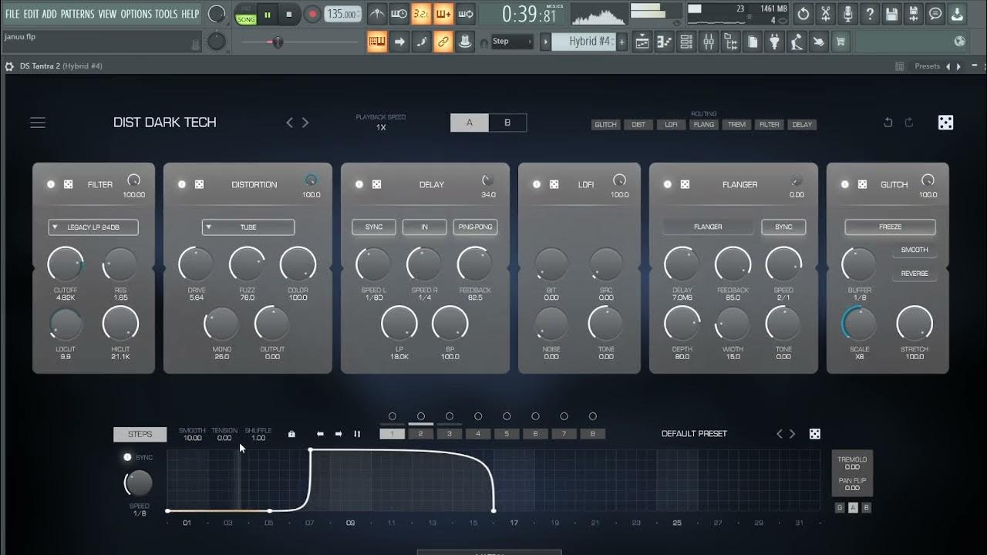The image size is (987, 555).
Task: Adjust the filter CUTOFF knob
Action: click(x=66, y=264)
